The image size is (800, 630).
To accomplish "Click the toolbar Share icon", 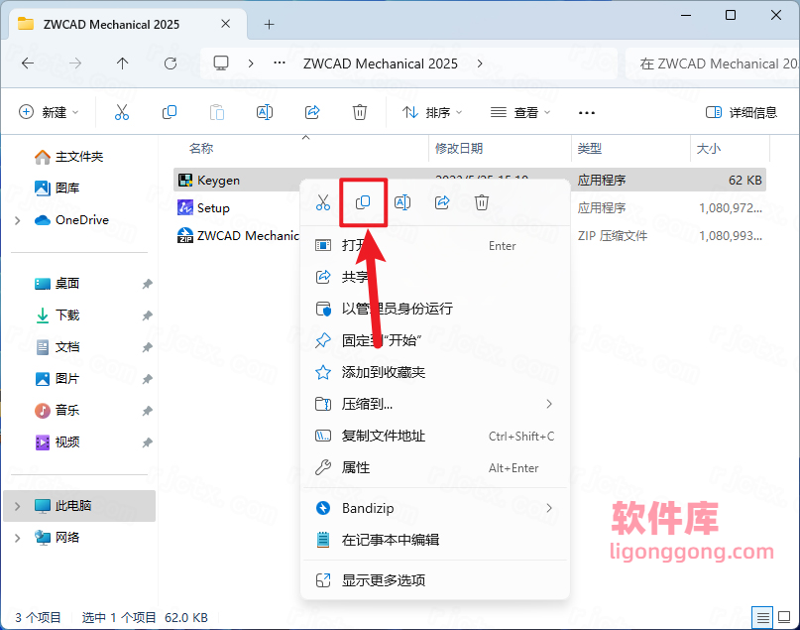I will coord(312,112).
